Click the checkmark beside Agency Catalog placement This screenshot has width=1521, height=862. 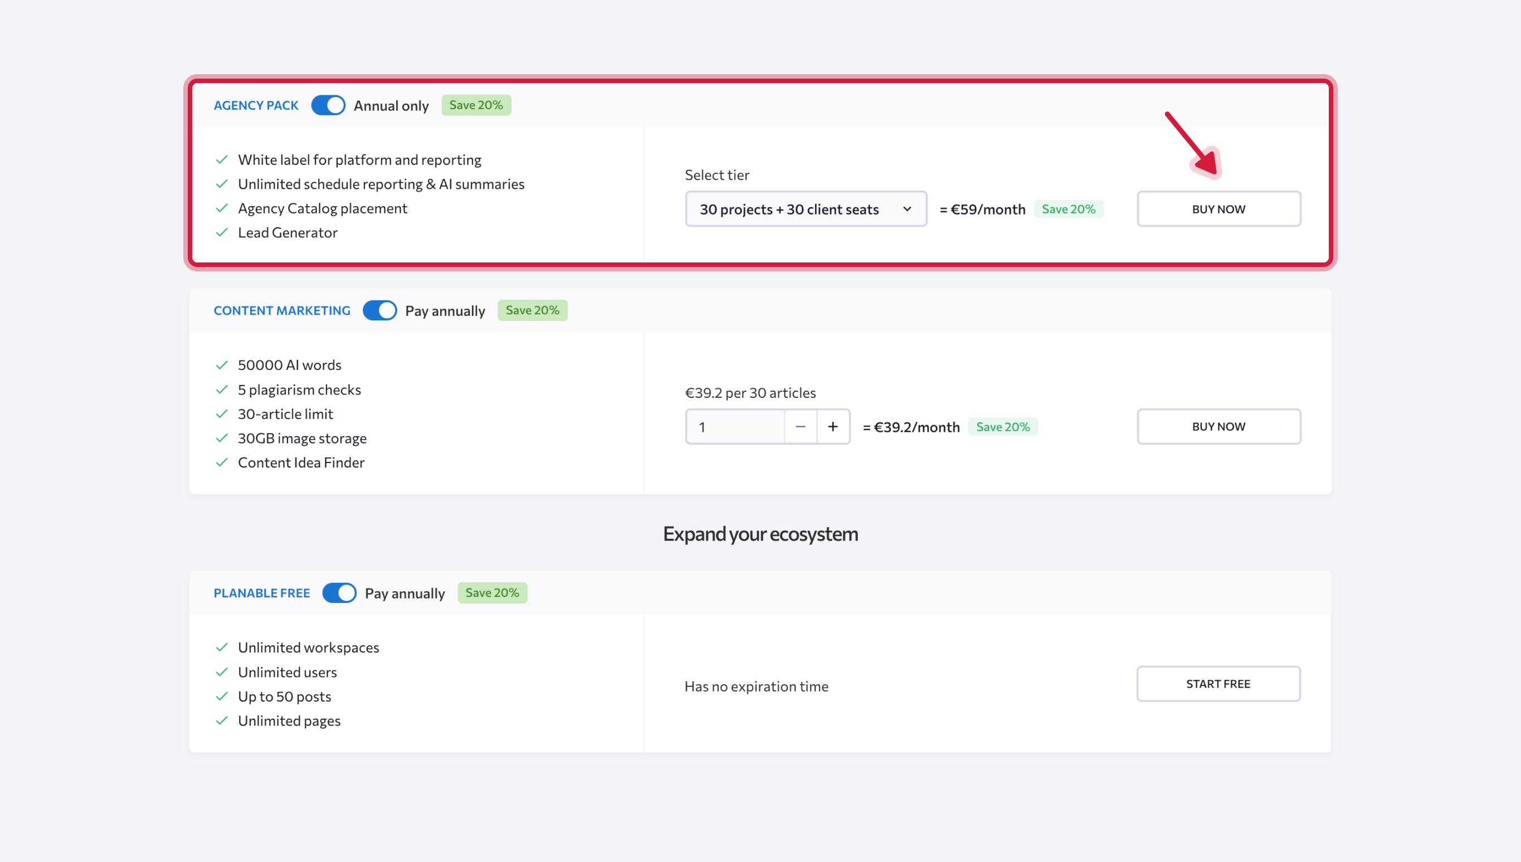click(222, 208)
